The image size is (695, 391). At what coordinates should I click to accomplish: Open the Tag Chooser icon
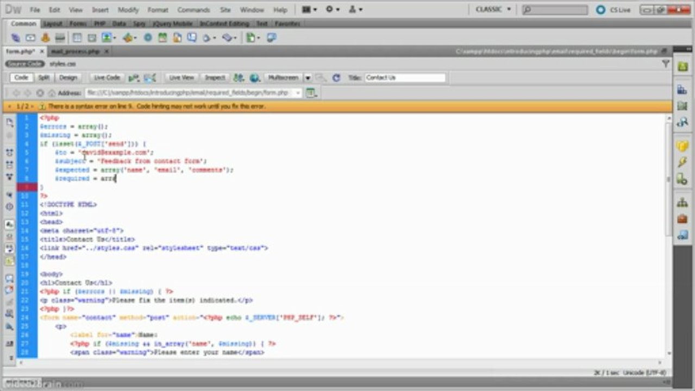click(271, 38)
